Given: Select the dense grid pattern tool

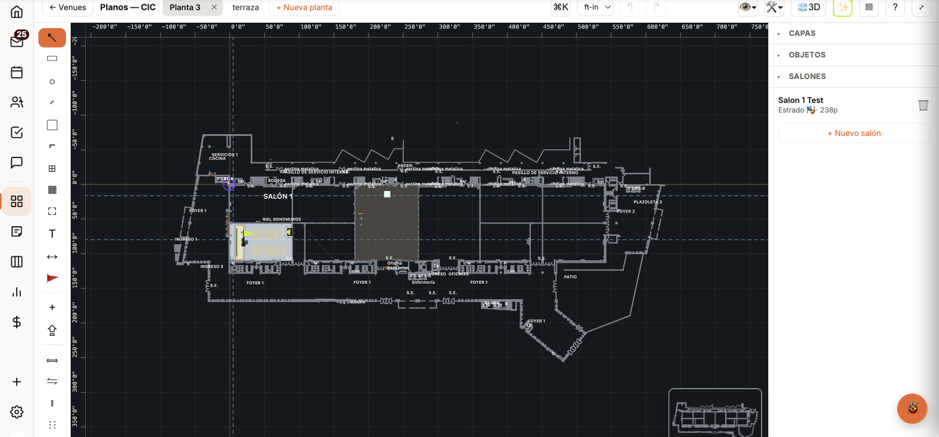Looking at the screenshot, I should pyautogui.click(x=52, y=190).
